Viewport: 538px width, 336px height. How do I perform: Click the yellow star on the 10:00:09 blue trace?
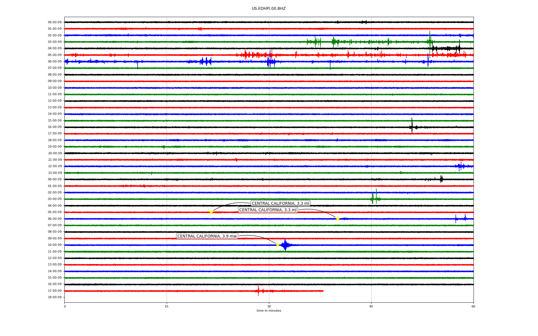pos(278,245)
